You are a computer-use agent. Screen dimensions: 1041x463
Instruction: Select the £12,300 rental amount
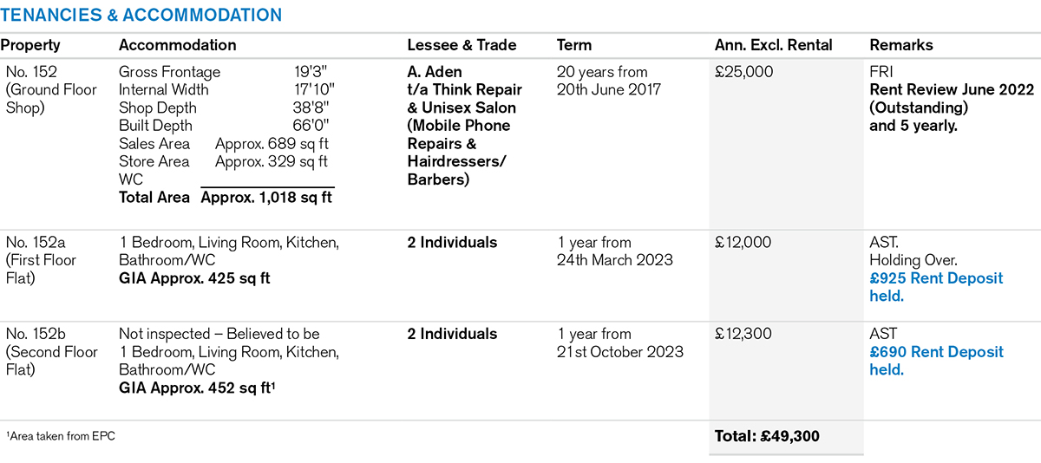coord(743,334)
